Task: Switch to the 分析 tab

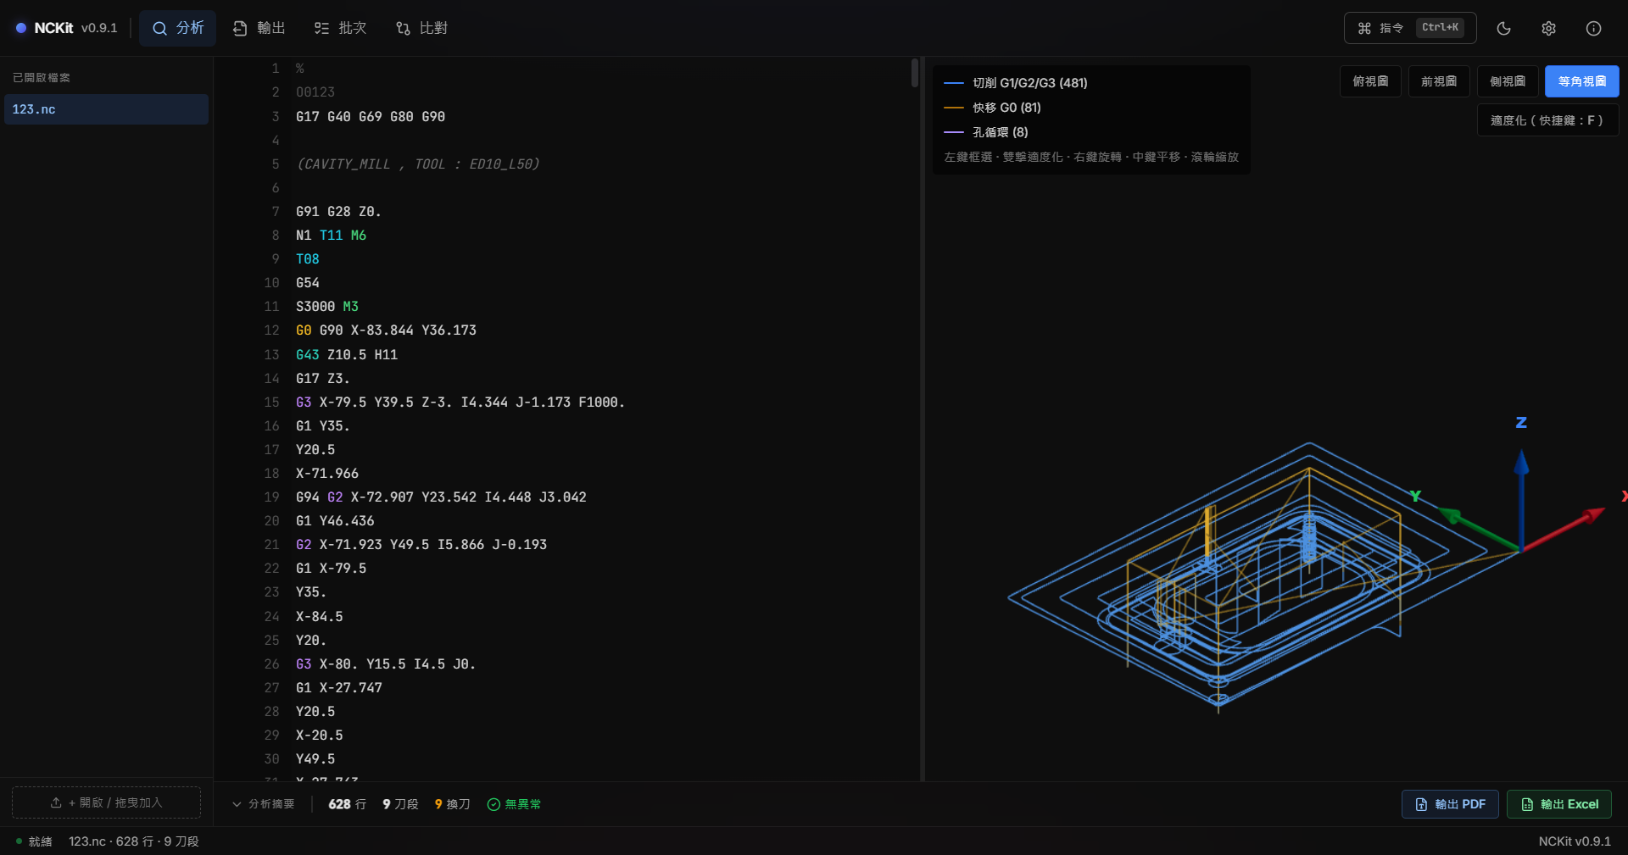Action: 177,28
